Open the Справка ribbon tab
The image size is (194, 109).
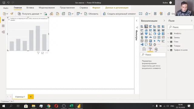click(x=84, y=8)
